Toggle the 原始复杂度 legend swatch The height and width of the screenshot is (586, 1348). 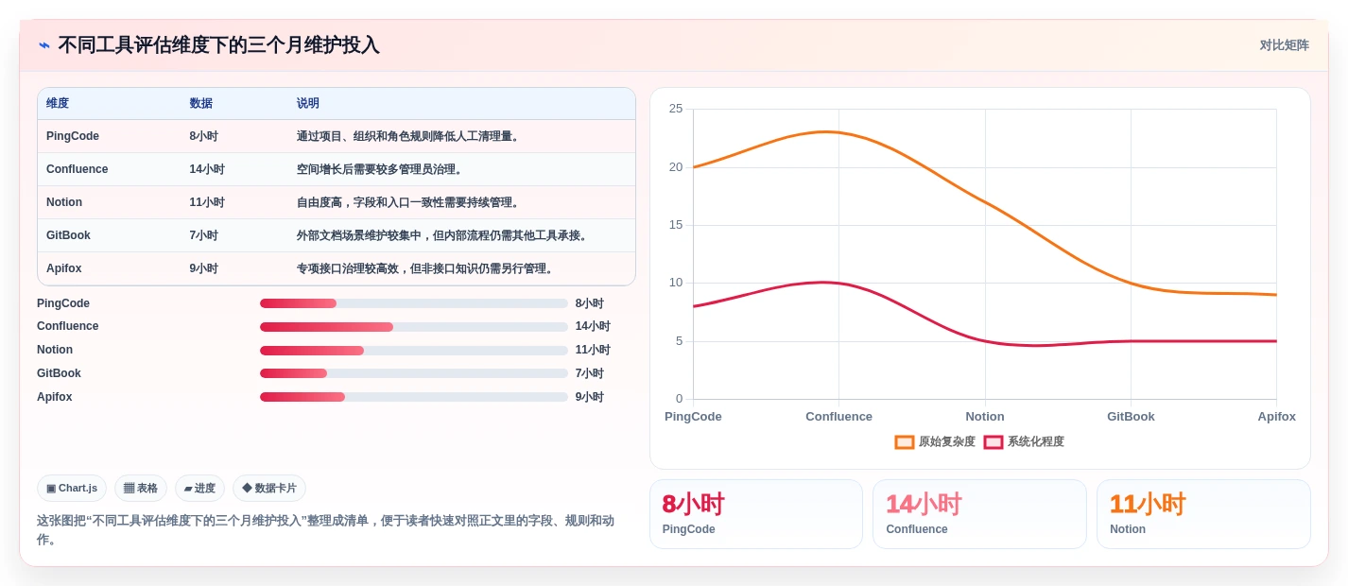[x=905, y=442]
